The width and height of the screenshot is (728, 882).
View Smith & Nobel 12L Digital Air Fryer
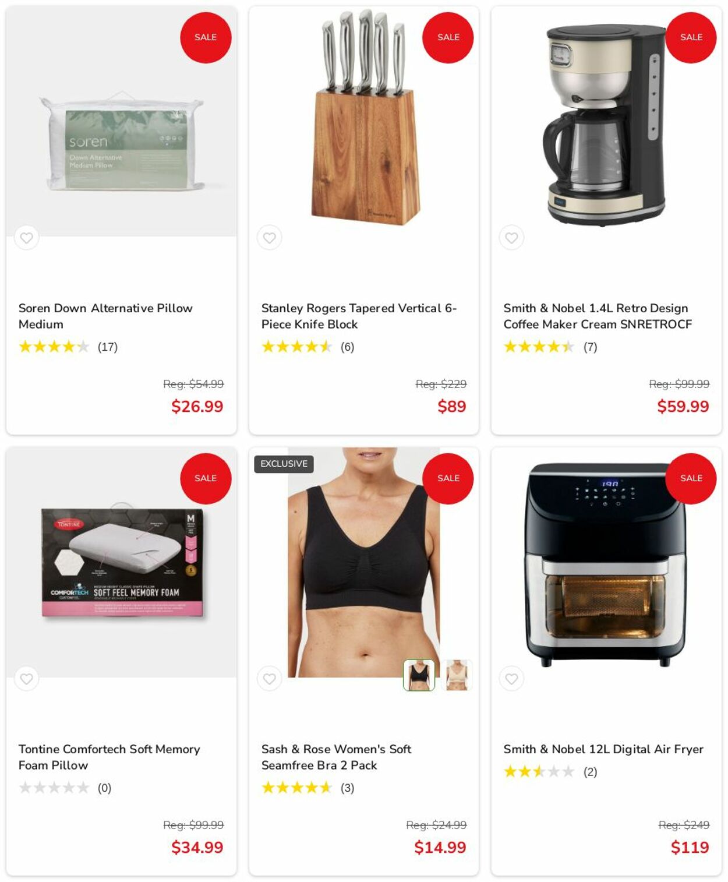[x=603, y=749]
